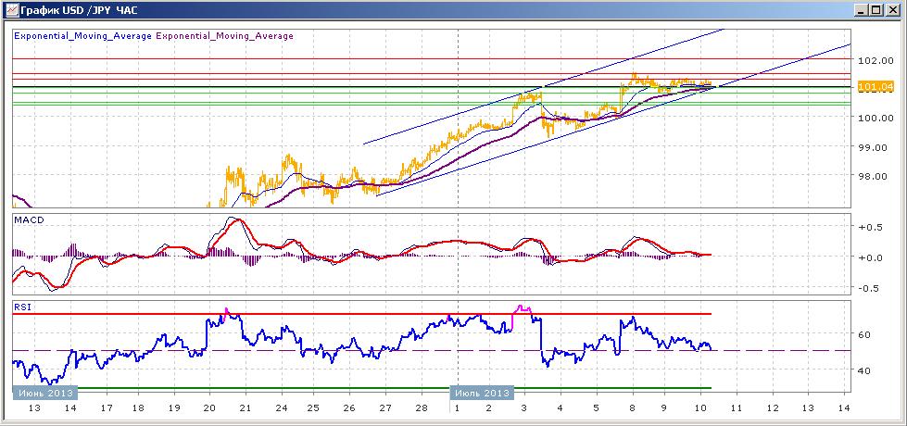Image resolution: width=907 pixels, height=426 pixels.
Task: Click the current price tag 101.04
Action: click(876, 87)
